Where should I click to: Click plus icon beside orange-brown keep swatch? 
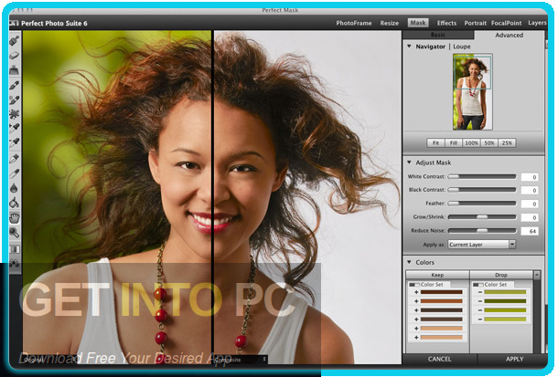pyautogui.click(x=415, y=301)
